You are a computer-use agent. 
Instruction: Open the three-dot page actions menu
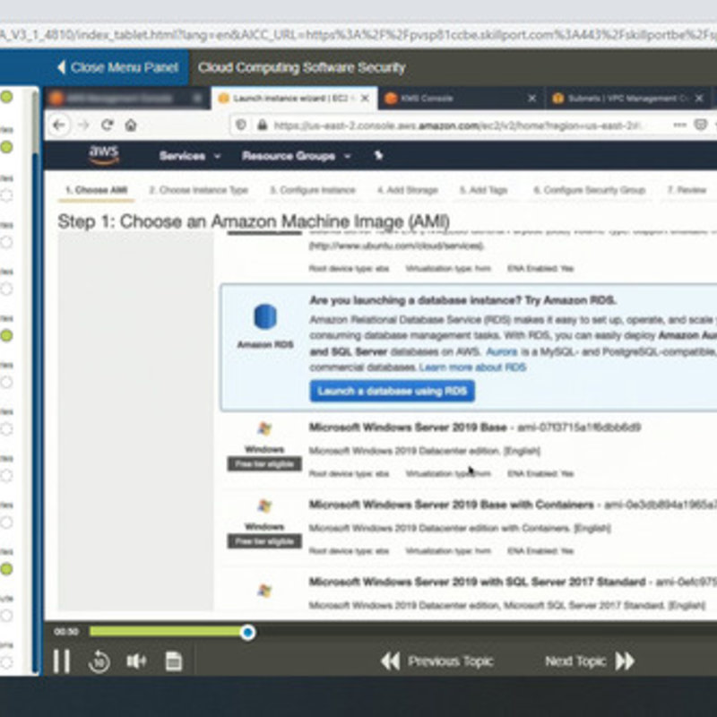(680, 125)
